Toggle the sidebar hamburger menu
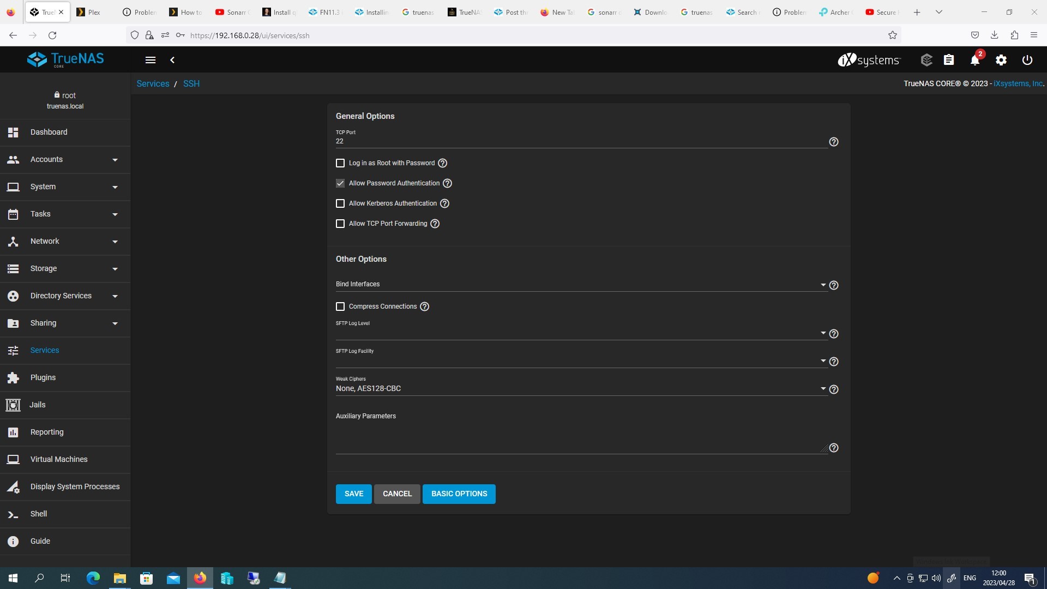Image resolution: width=1047 pixels, height=589 pixels. pos(151,60)
